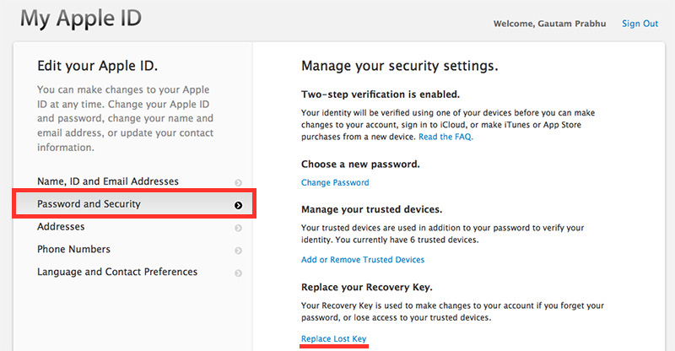The width and height of the screenshot is (675, 351).
Task: Click the dark arrow icon beside Password and Security
Action: click(x=239, y=205)
